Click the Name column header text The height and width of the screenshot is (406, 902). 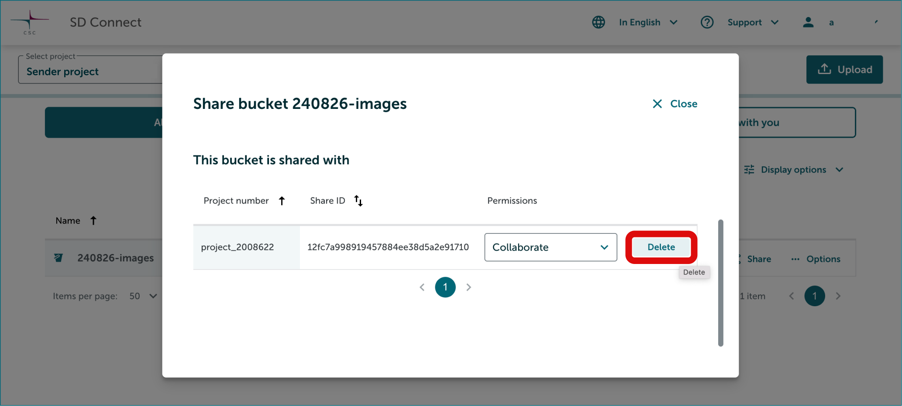tap(68, 221)
